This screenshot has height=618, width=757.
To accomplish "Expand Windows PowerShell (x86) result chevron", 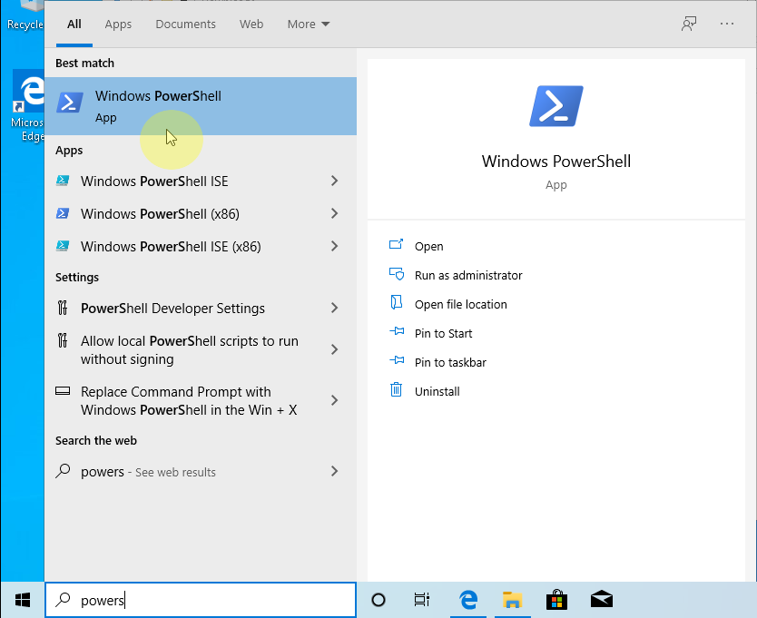I will pos(335,213).
